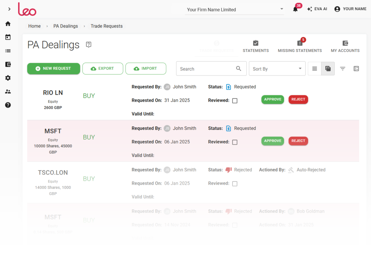371x258 pixels.
Task: Mark TSCO.LON request as Reviewed
Action: (x=235, y=184)
